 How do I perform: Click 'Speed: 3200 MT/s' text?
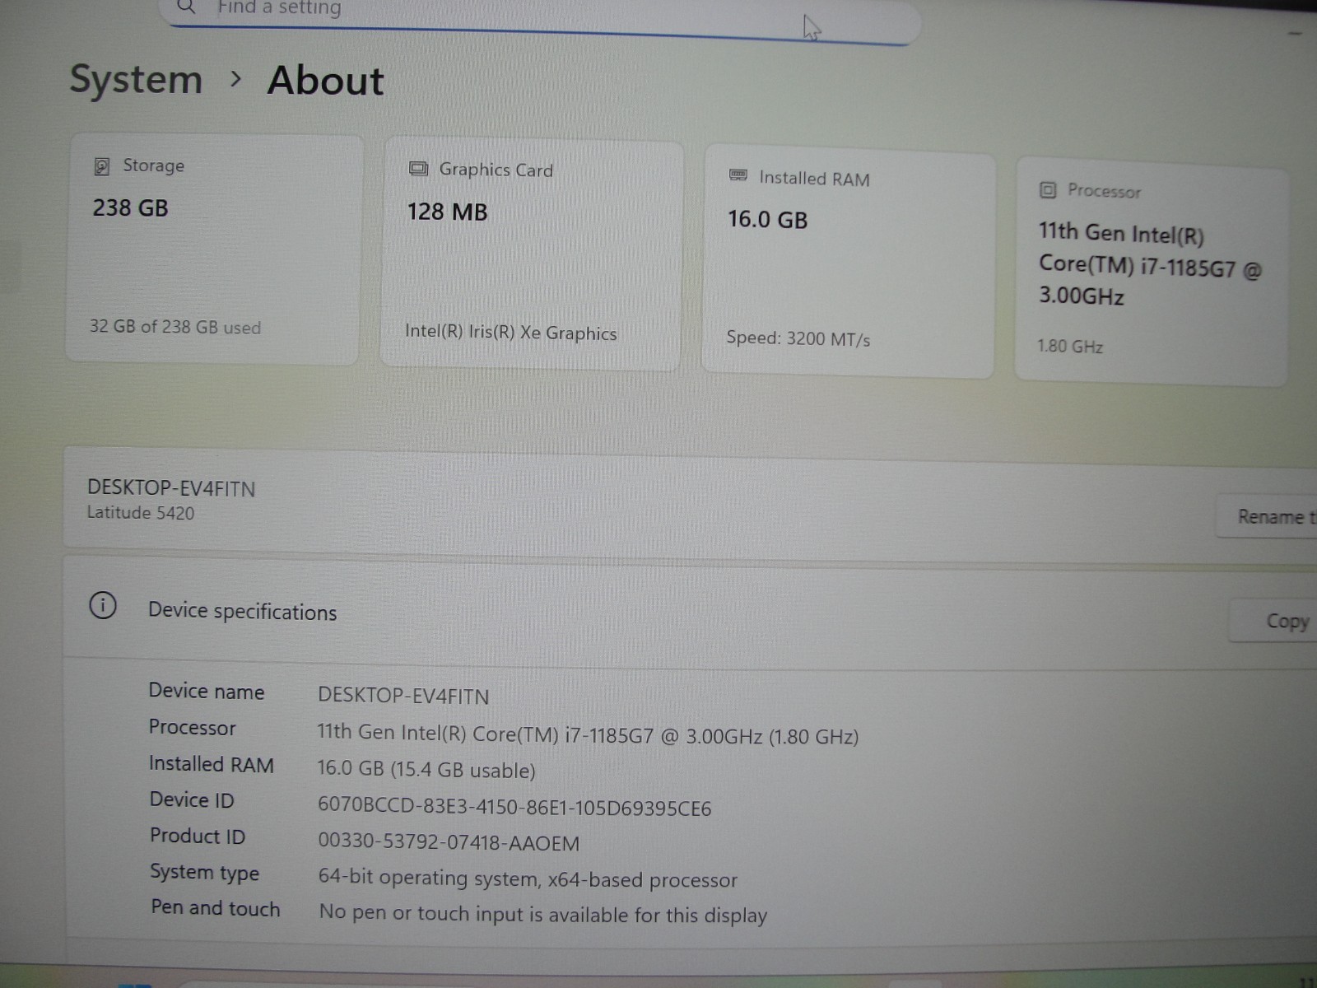click(x=798, y=338)
